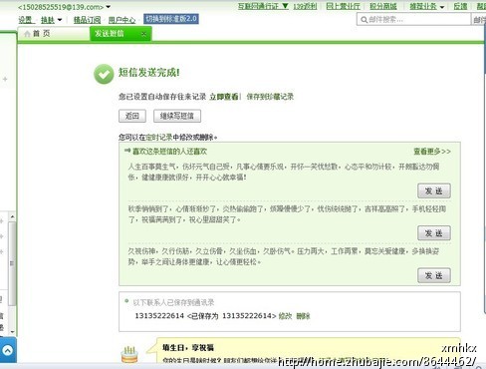Click the green checkmark success icon
486x369 pixels.
[x=104, y=74]
